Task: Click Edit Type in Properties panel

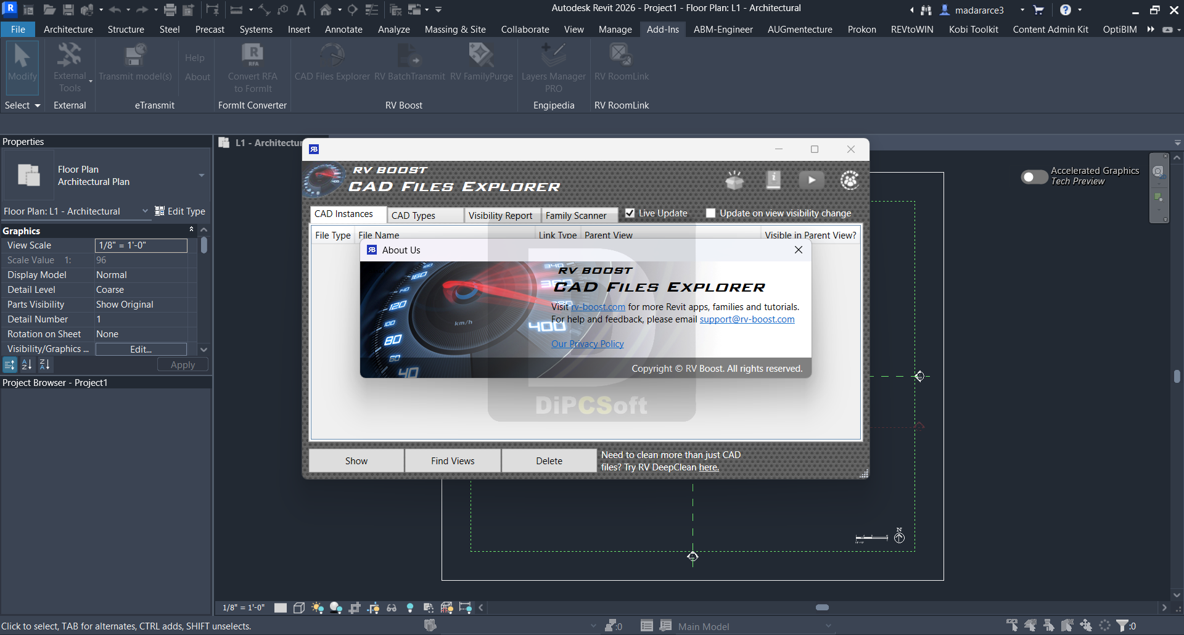Action: pyautogui.click(x=180, y=211)
